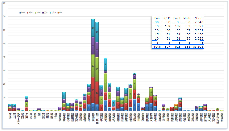
Task: Select the 20m row score 5,032
Action: pyautogui.click(x=199, y=30)
